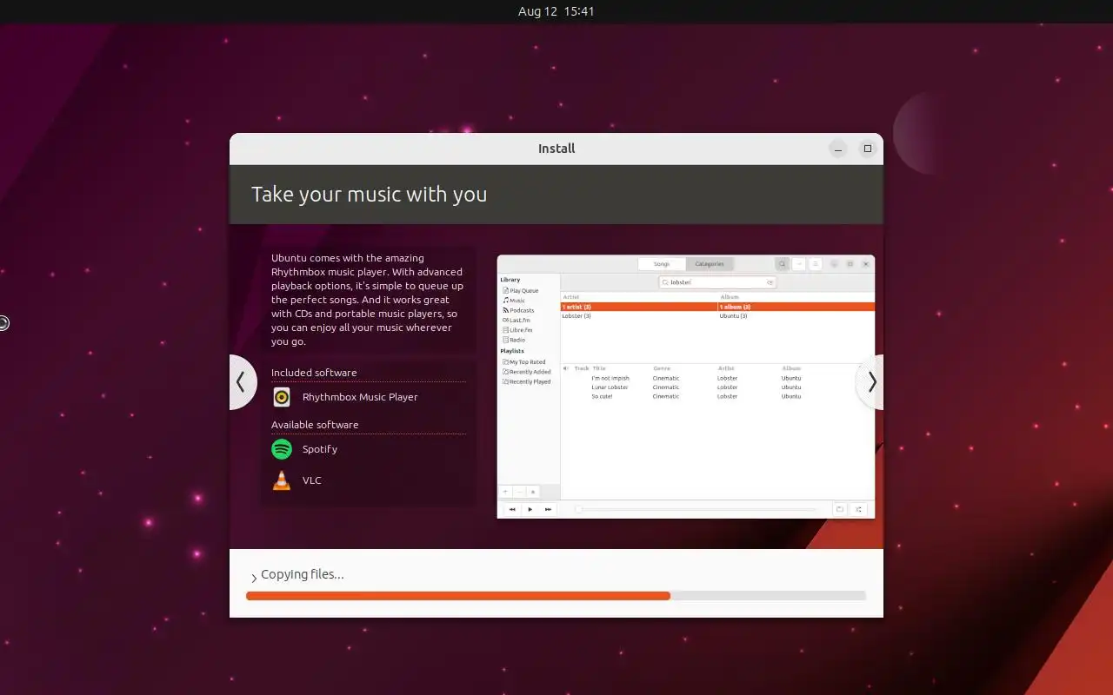Click the play button in Rhythmbox screenshot
Screen dimensions: 1113x695
click(530, 509)
